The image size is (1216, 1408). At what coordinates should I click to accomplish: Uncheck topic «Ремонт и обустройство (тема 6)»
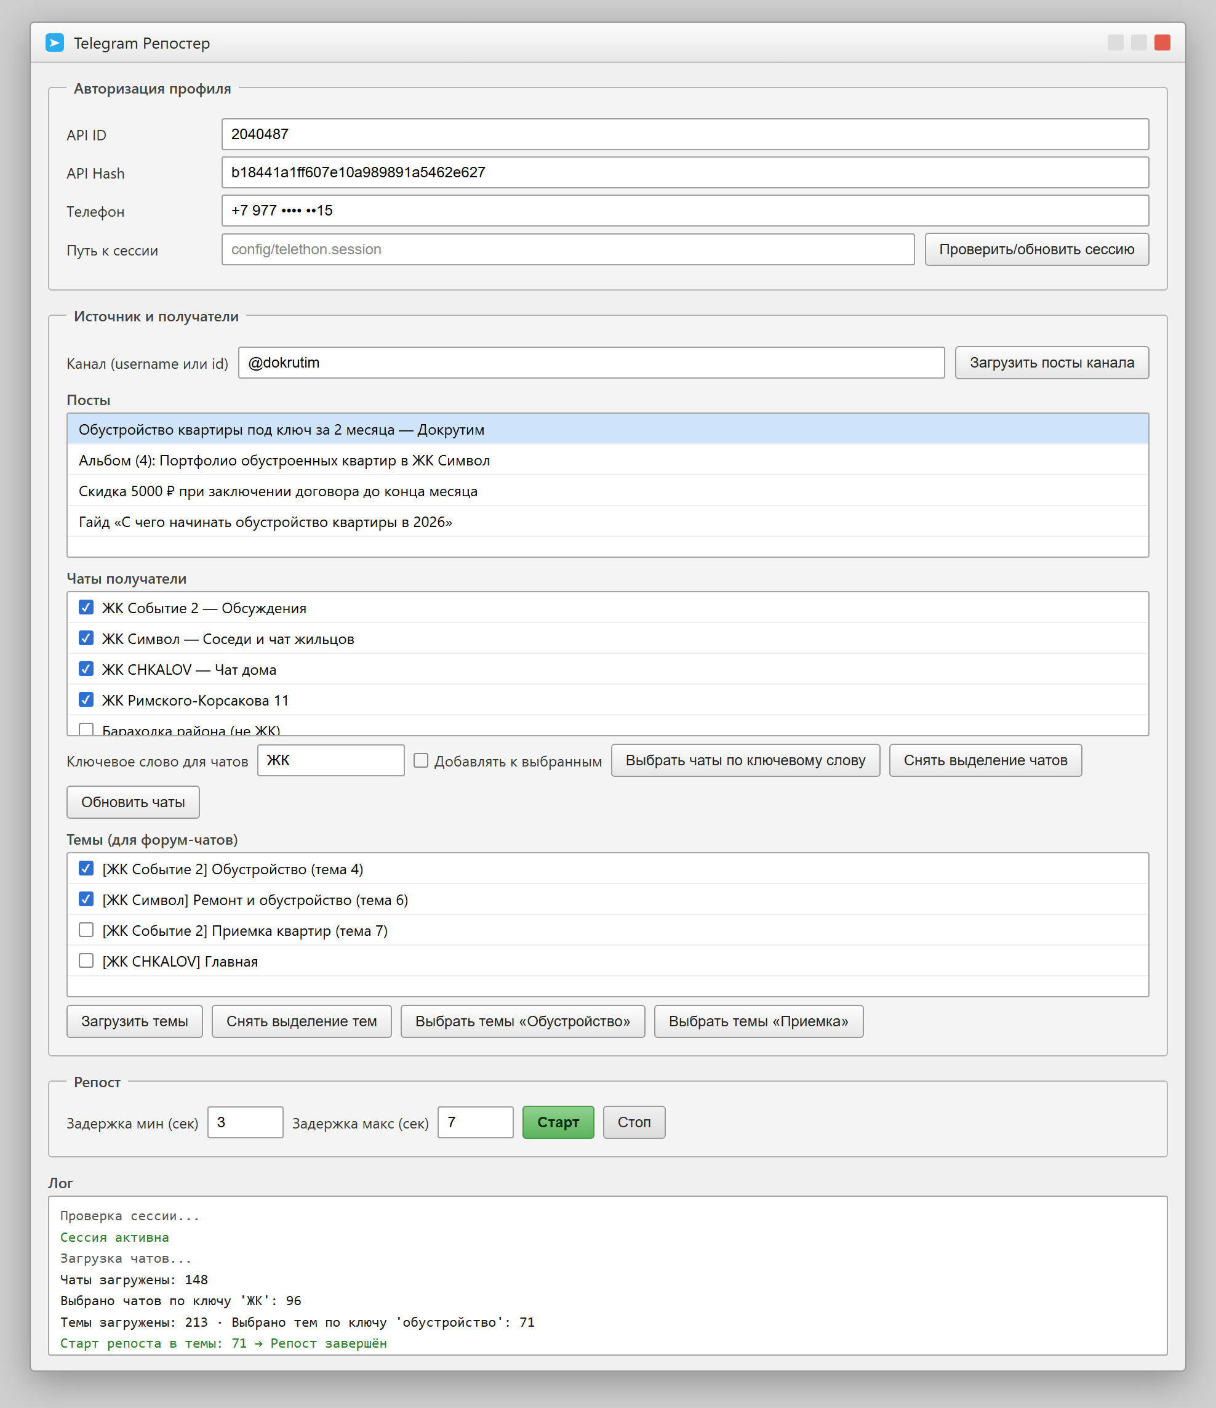tap(86, 899)
